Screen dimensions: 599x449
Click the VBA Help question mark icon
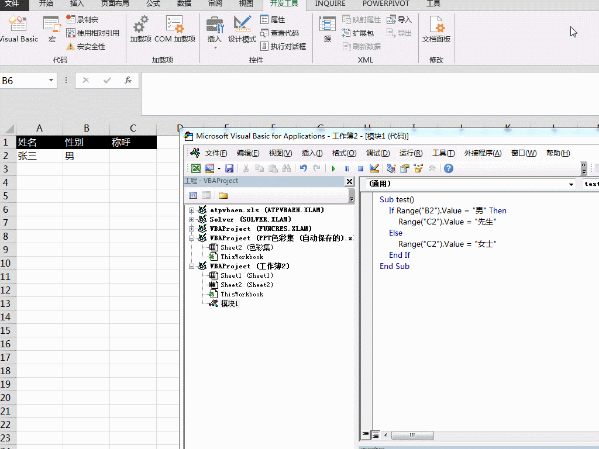(449, 168)
